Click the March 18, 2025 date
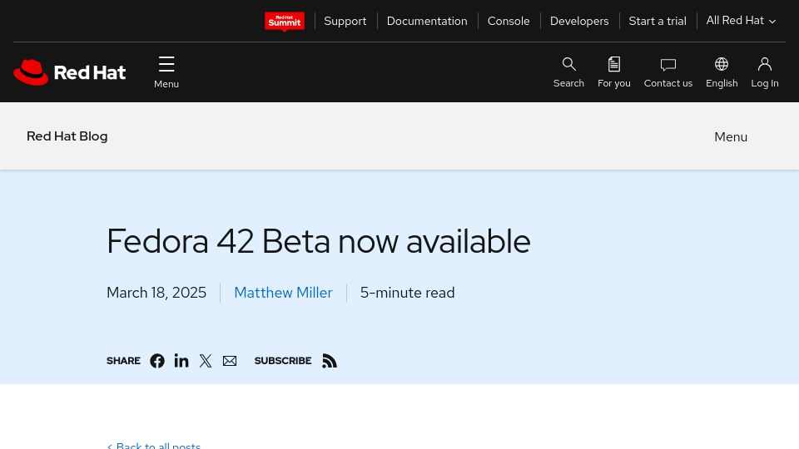 [x=156, y=293]
